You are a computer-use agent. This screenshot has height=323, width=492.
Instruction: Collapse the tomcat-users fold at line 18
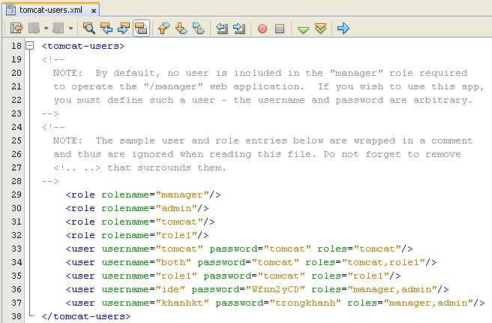(x=29, y=46)
